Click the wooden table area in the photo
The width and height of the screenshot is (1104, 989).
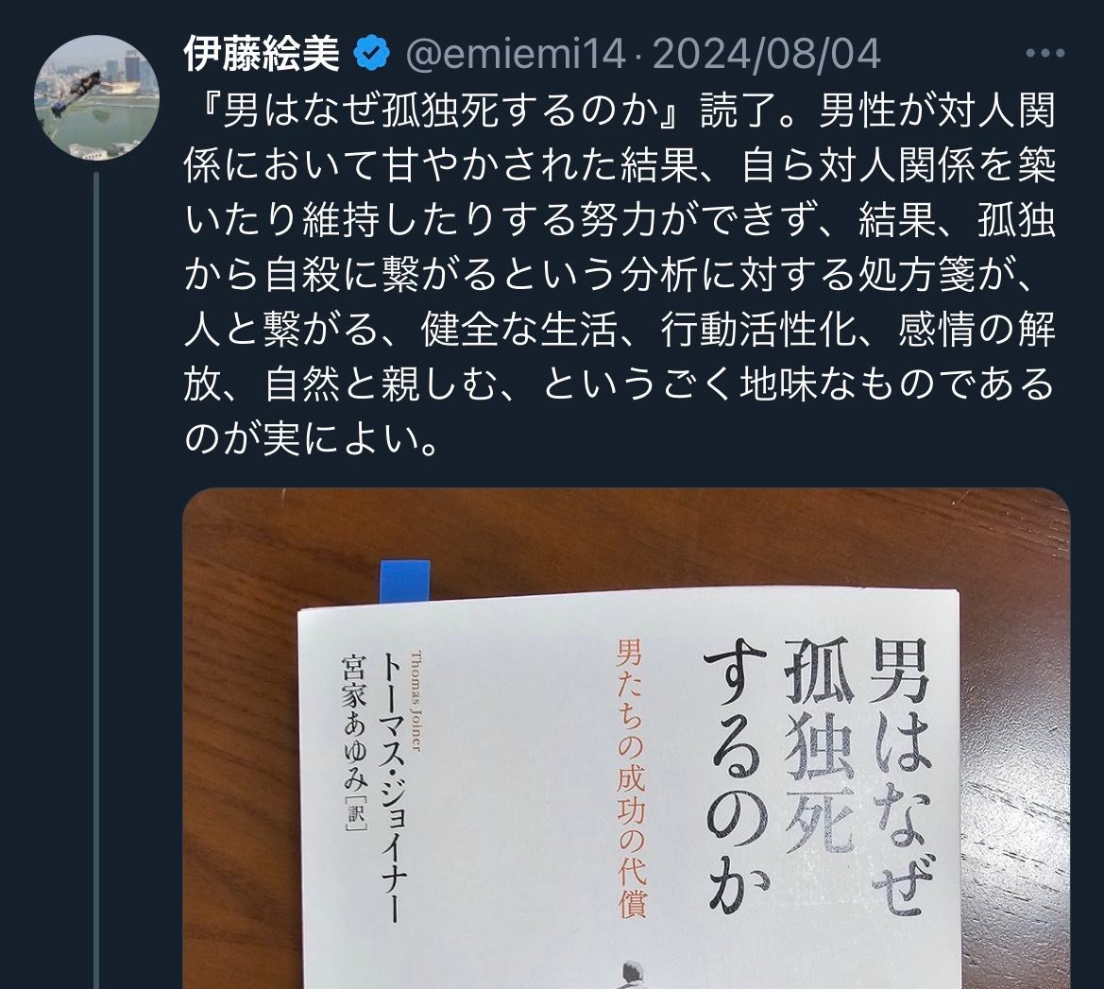239,775
